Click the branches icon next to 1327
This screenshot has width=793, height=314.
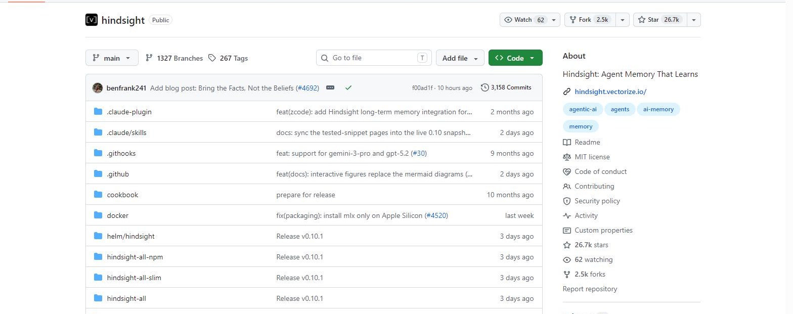point(149,58)
